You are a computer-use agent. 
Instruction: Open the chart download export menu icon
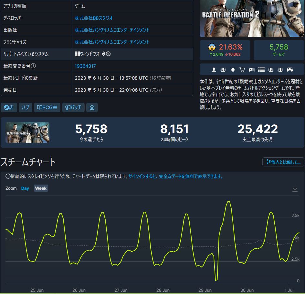click(x=295, y=188)
